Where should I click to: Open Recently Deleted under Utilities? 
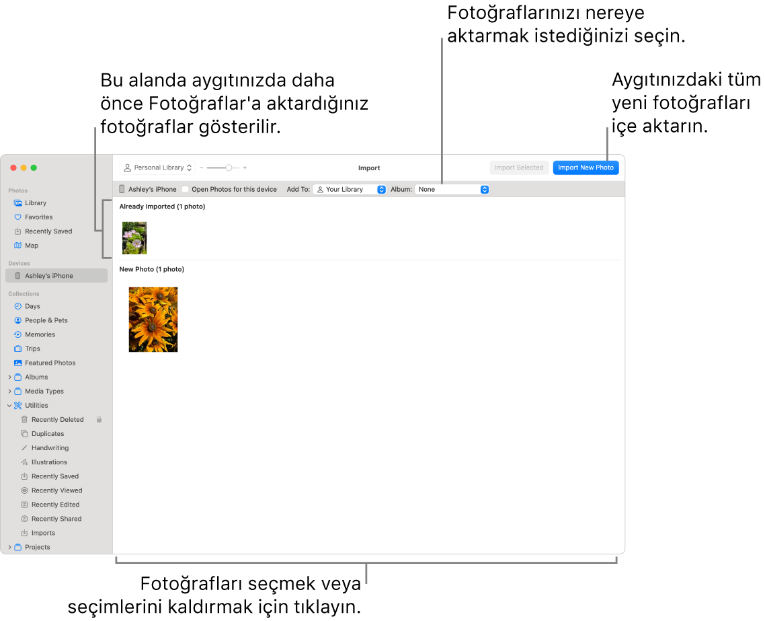56,420
